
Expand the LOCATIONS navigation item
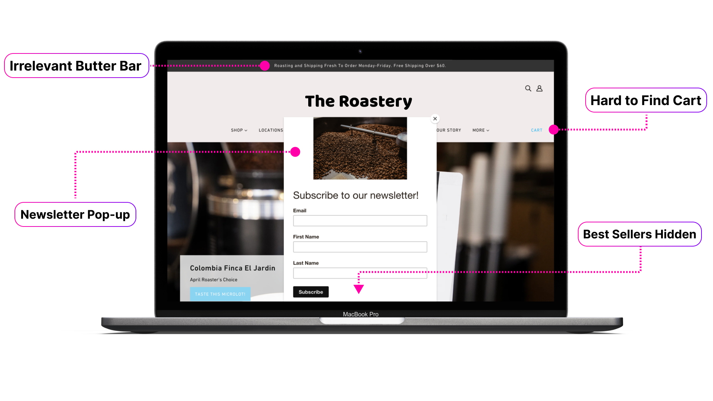point(272,130)
